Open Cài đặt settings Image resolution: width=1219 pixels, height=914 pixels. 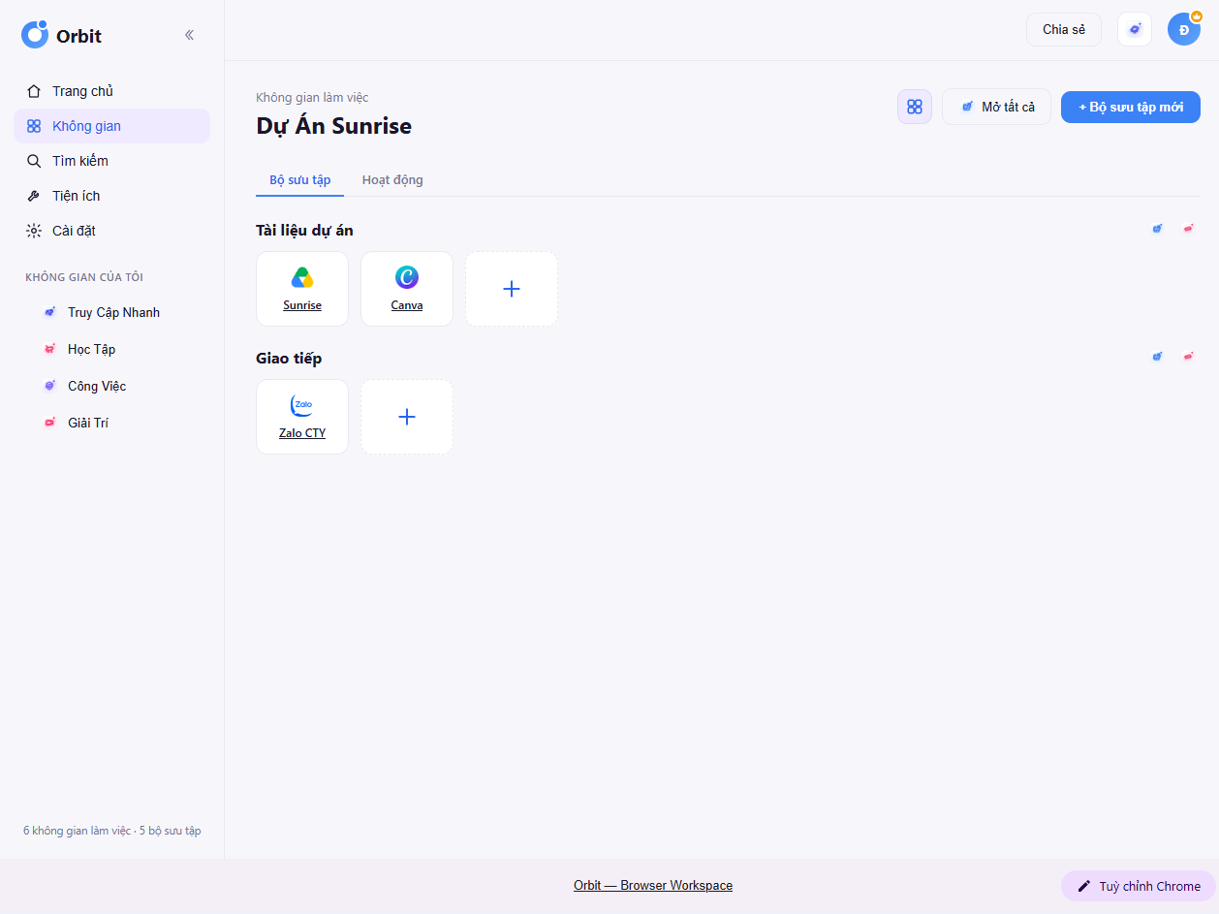click(111, 231)
